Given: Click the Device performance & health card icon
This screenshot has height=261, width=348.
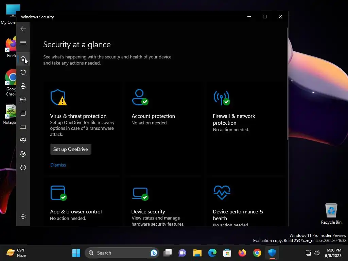Looking at the screenshot, I should pos(222,192).
